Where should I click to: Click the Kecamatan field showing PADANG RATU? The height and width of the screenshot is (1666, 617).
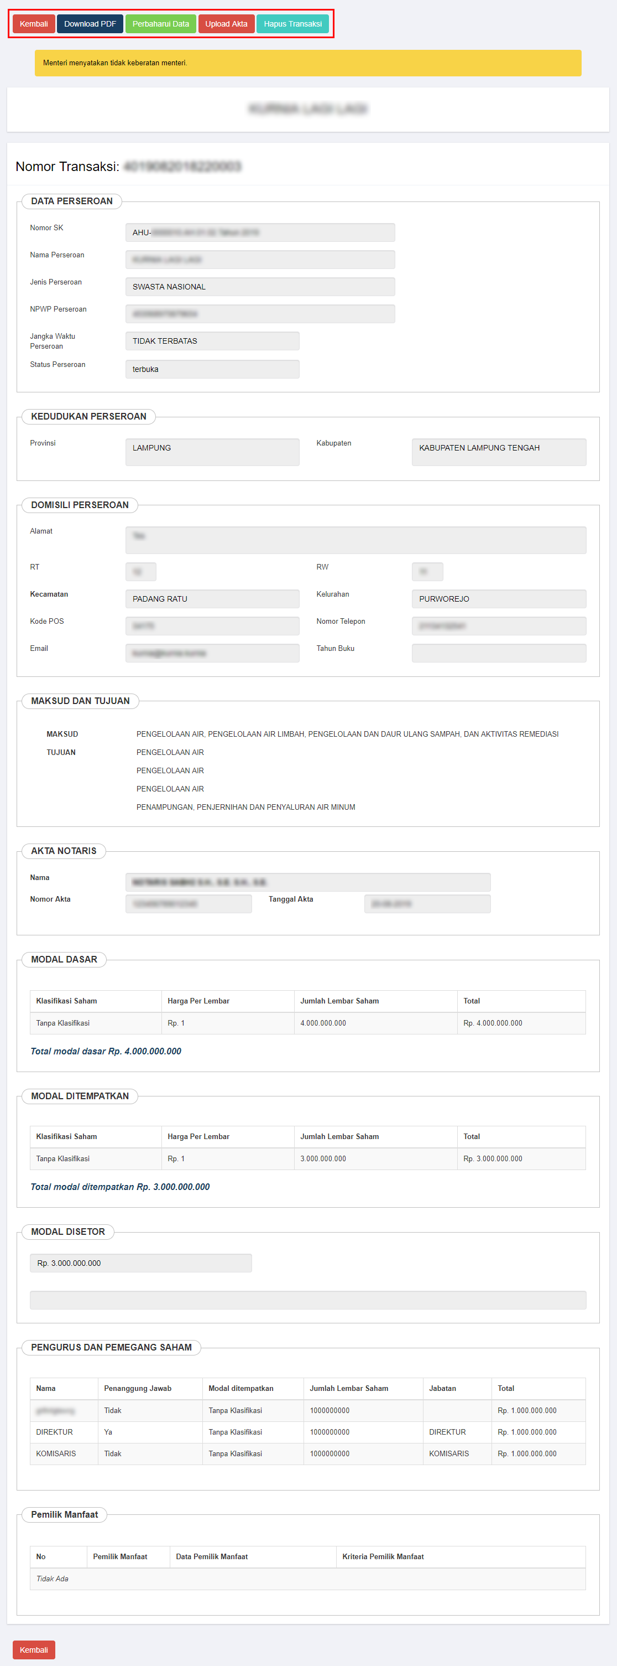(212, 599)
